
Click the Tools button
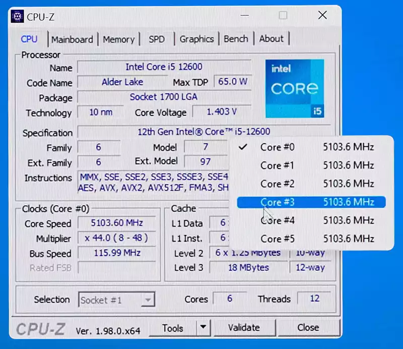pyautogui.click(x=173, y=328)
